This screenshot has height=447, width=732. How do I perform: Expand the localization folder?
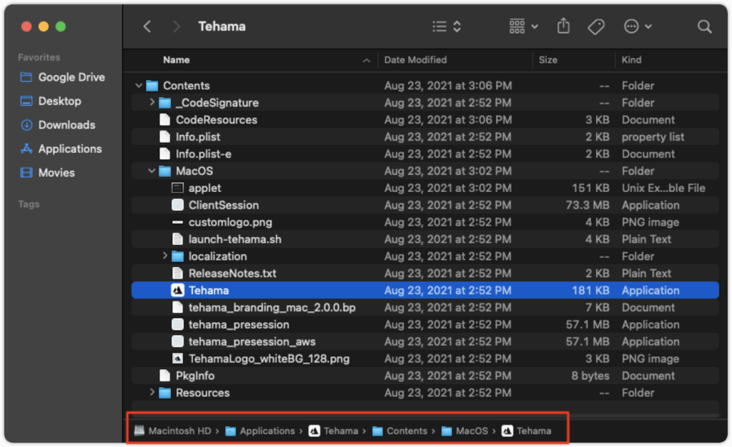pyautogui.click(x=165, y=256)
